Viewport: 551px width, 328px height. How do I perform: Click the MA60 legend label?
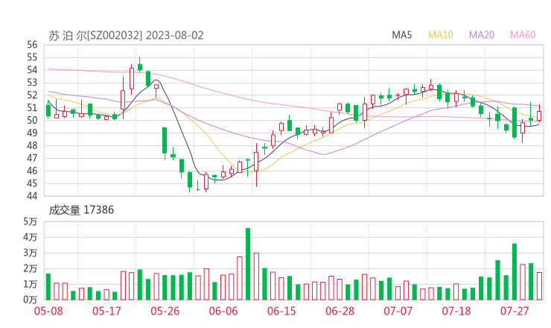coord(523,35)
